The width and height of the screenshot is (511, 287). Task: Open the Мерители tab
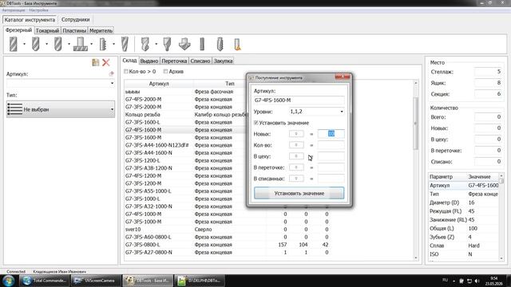tap(101, 30)
